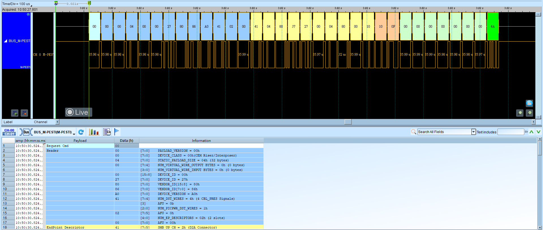The height and width of the screenshot is (230, 543).
Task: Select the green 4A decoded byte
Action: tap(493, 27)
